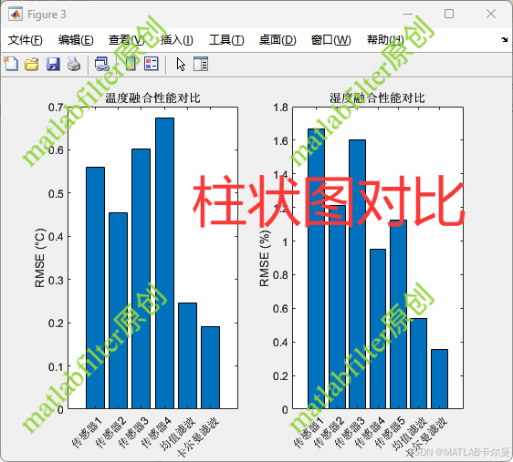Click the Link Plot toolbar icon

[101, 64]
